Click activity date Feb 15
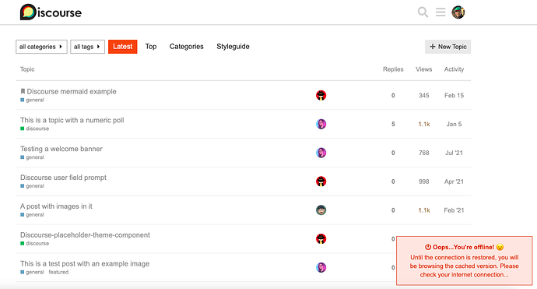Image resolution: width=537 pixels, height=289 pixels. 455,95
